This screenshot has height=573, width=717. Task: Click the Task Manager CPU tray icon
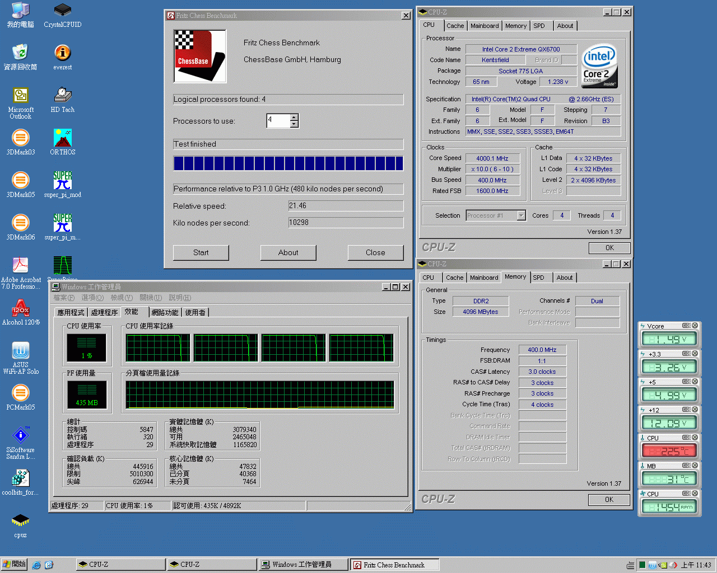pyautogui.click(x=642, y=565)
